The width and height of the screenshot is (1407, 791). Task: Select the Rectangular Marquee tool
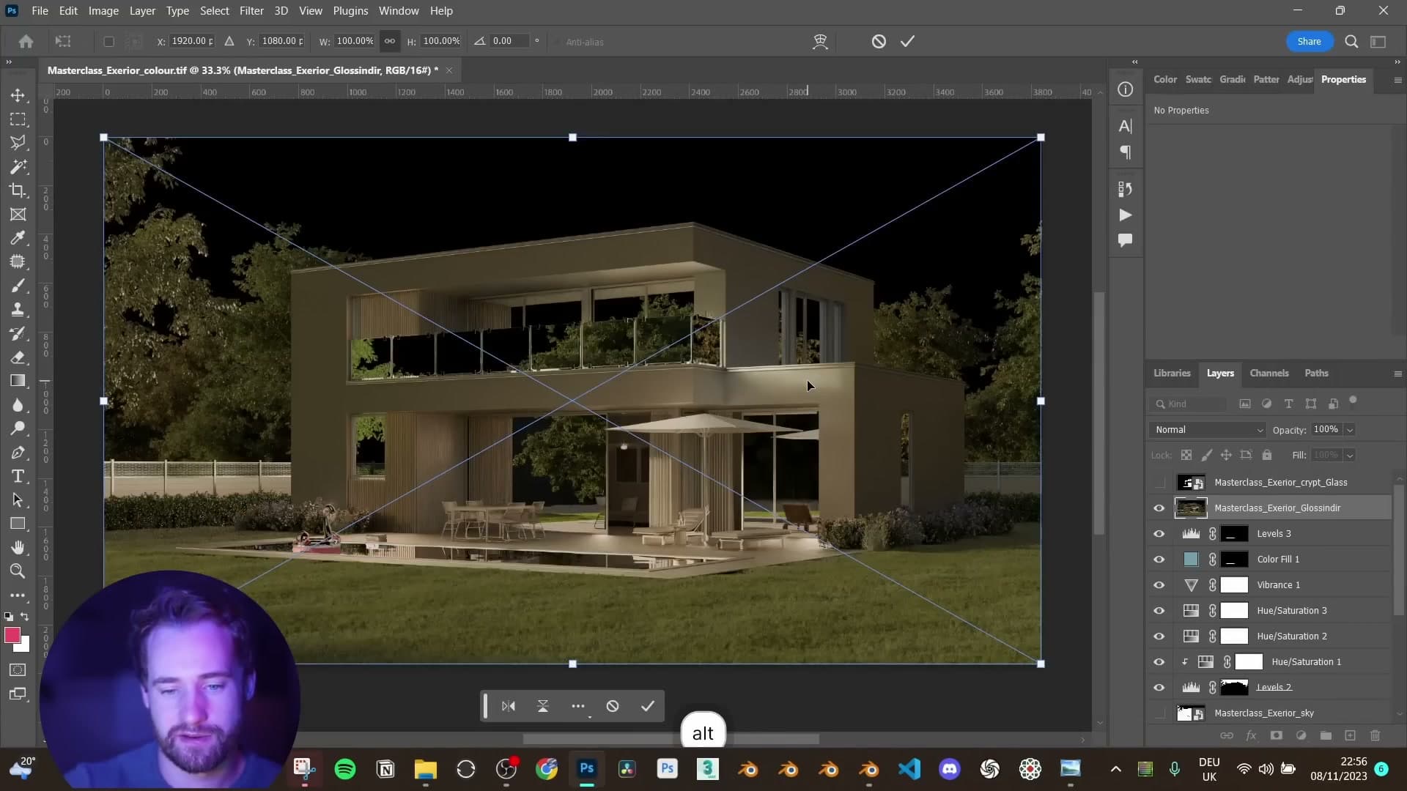coord(18,119)
